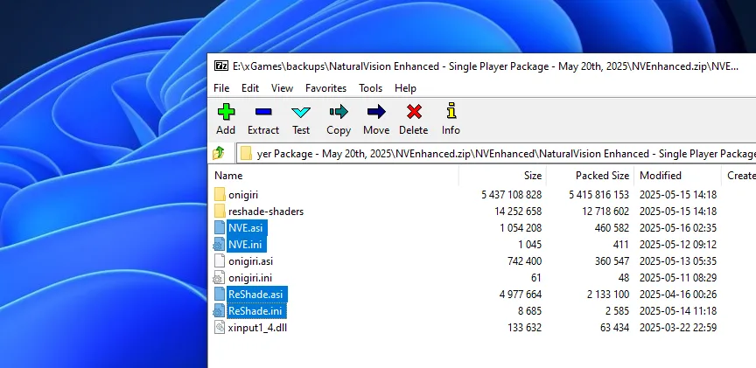This screenshot has height=368, width=756.
Task: Click the onigiri.ini file entry
Action: [249, 277]
